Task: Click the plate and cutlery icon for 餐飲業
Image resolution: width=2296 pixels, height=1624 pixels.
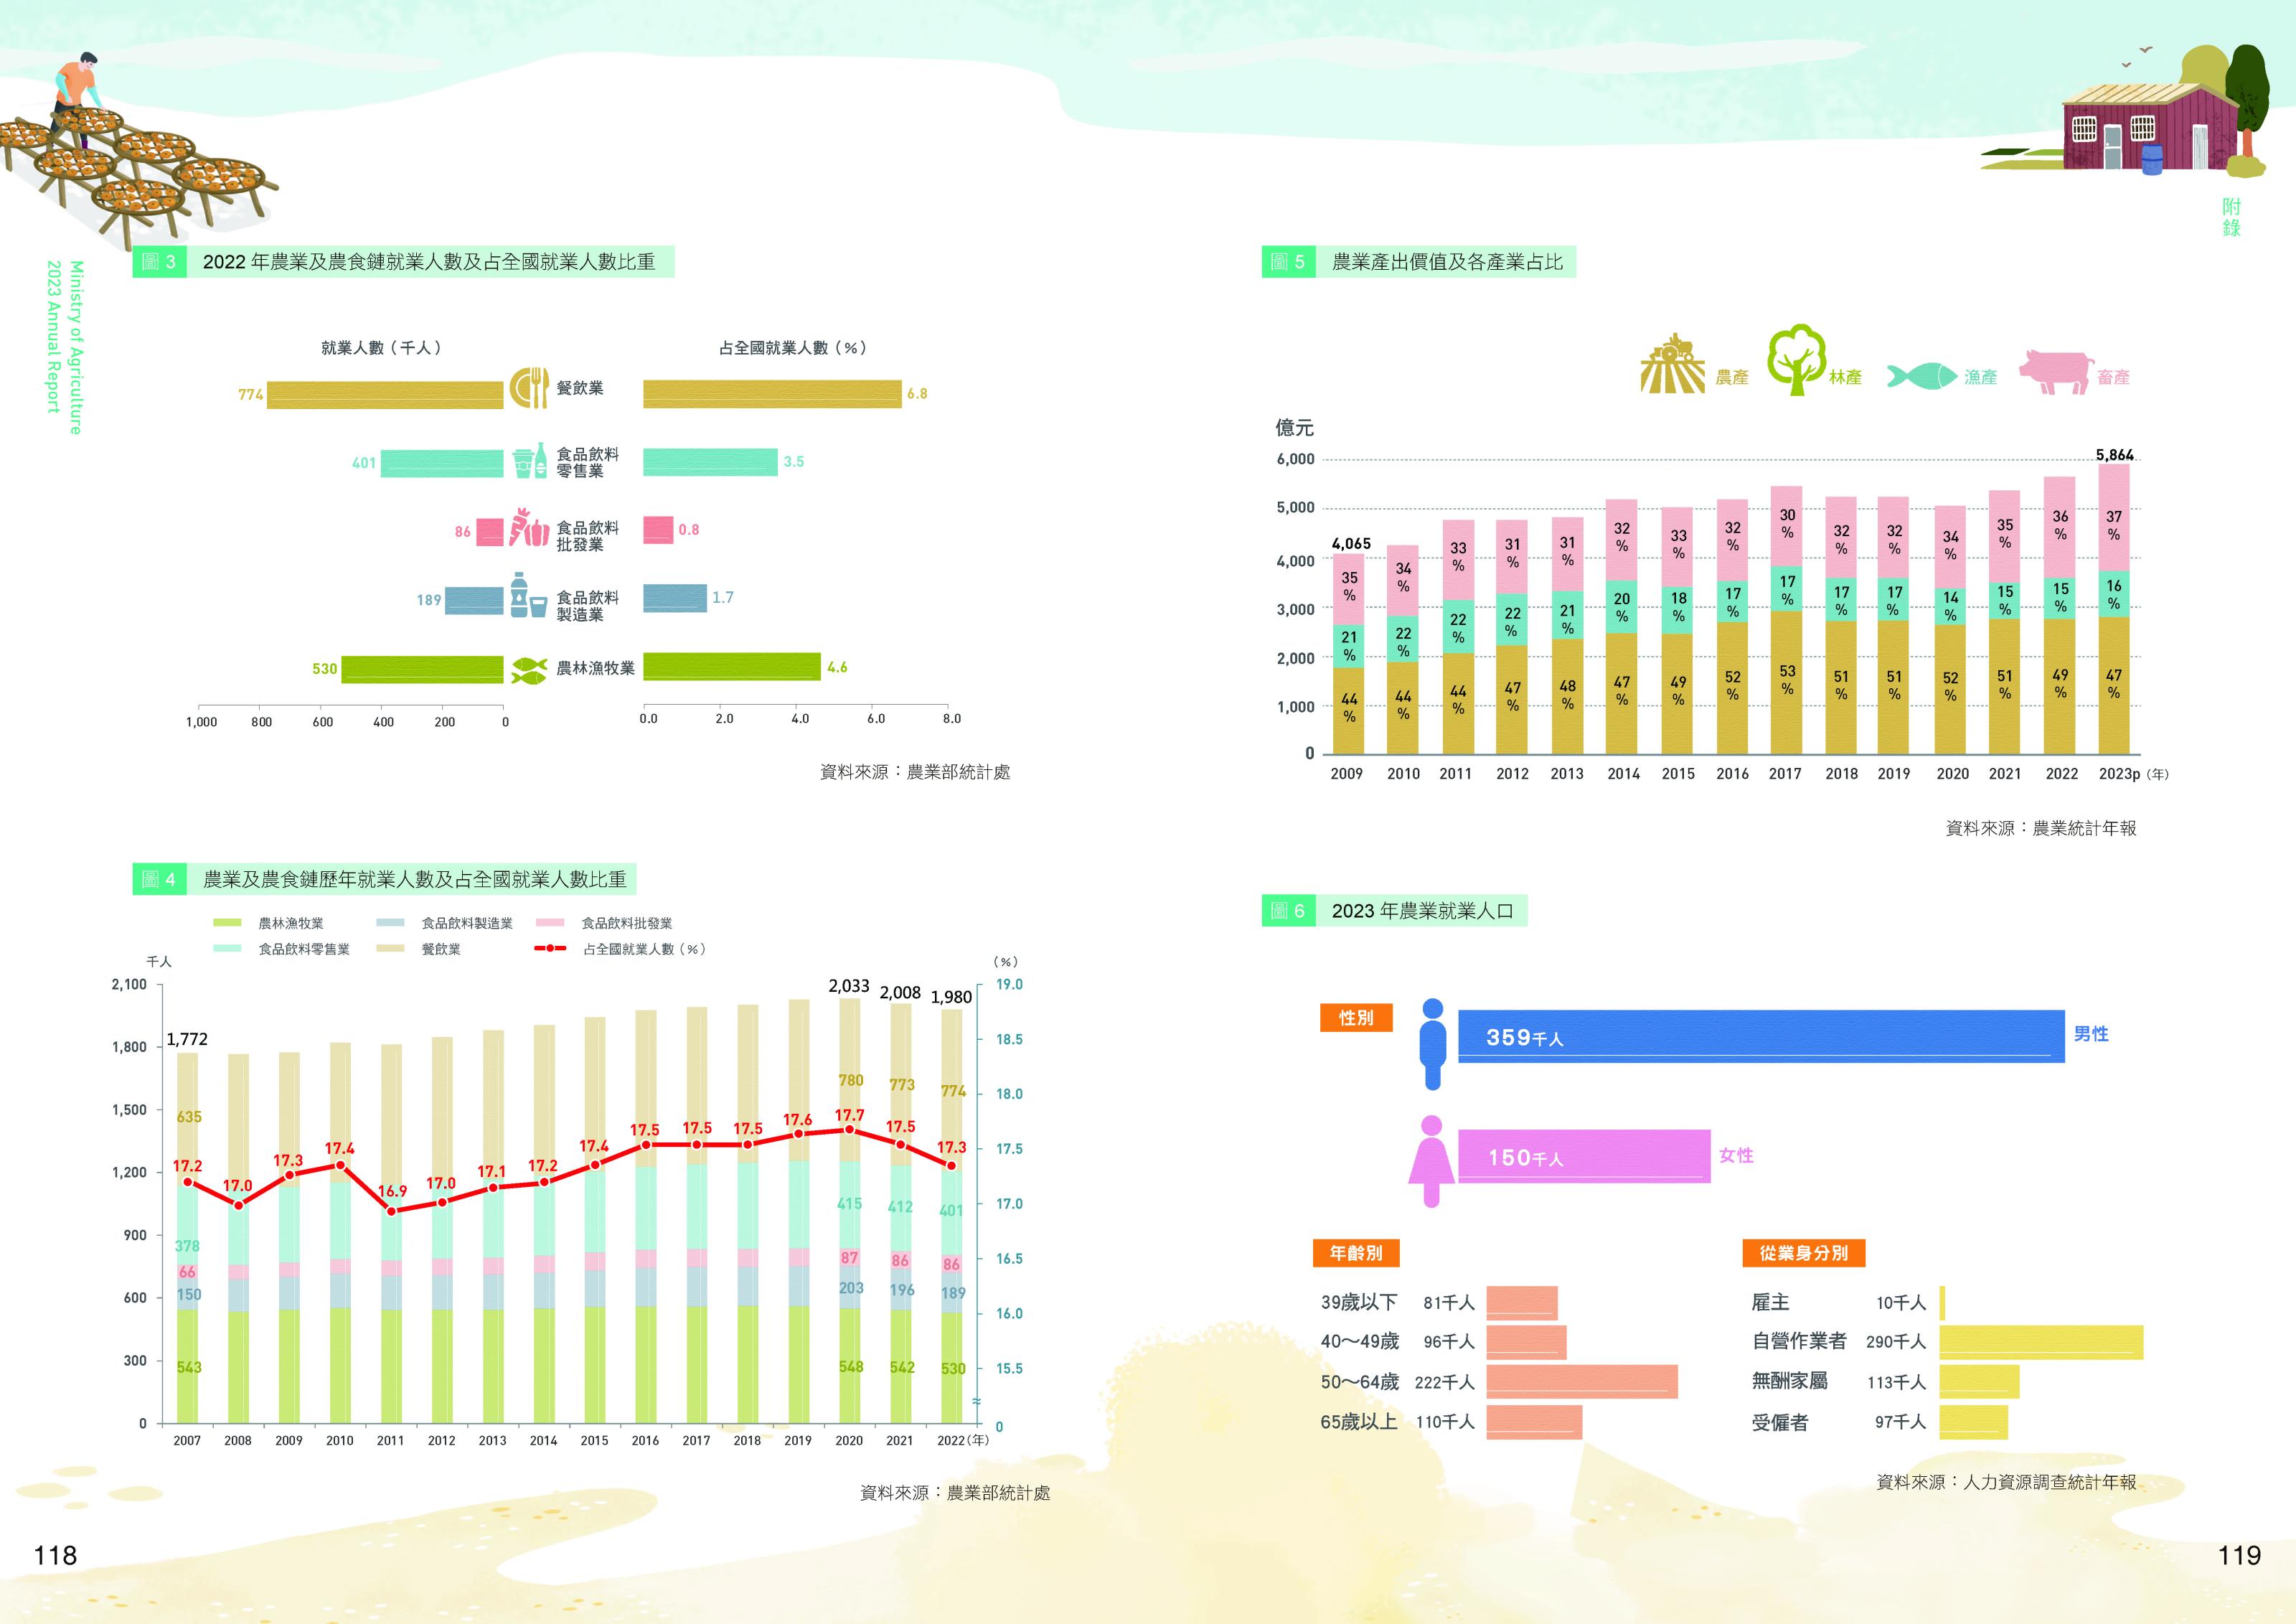Action: tap(530, 388)
